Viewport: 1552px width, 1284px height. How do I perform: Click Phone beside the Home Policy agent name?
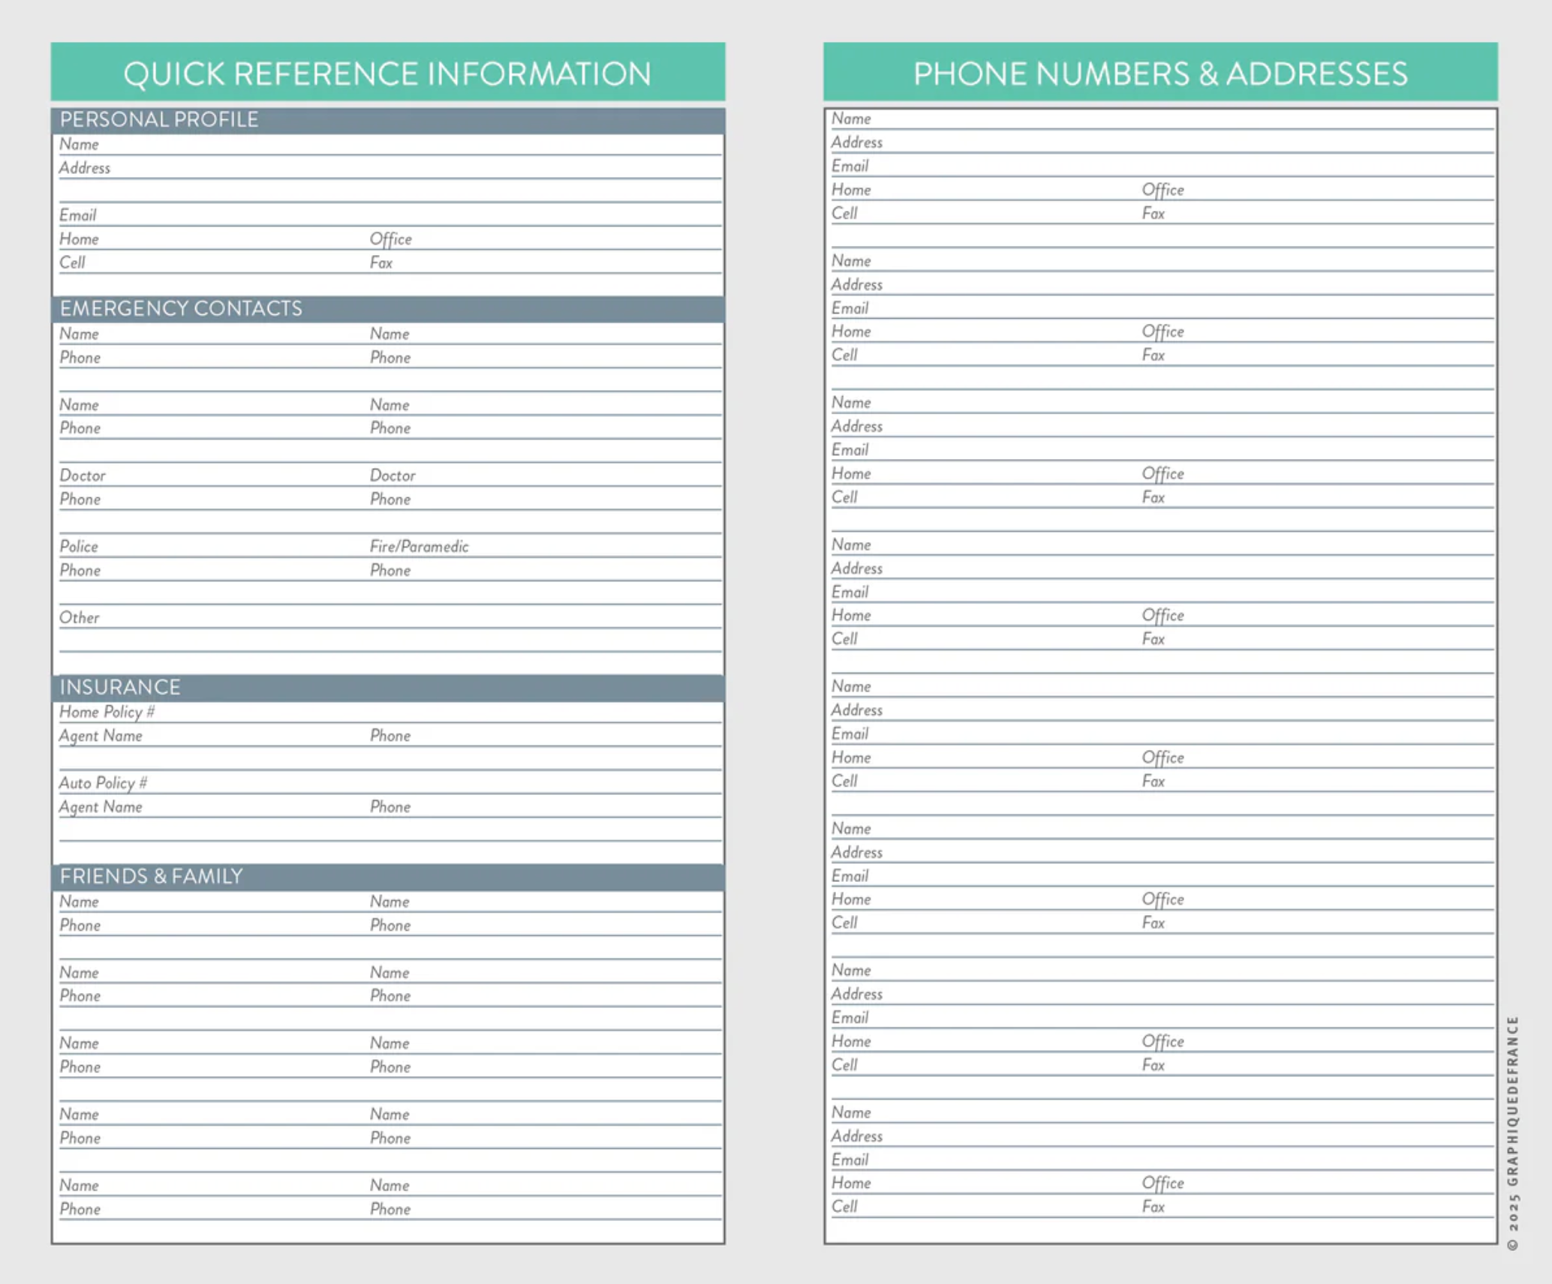click(x=390, y=736)
